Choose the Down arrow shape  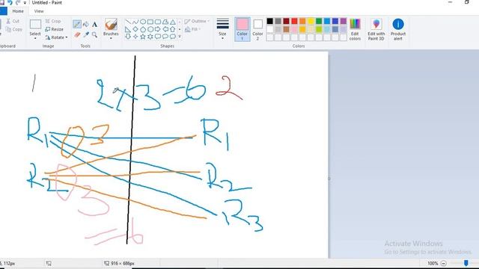[128, 37]
